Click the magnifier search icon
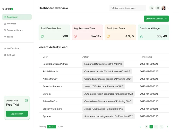 click(x=113, y=8)
